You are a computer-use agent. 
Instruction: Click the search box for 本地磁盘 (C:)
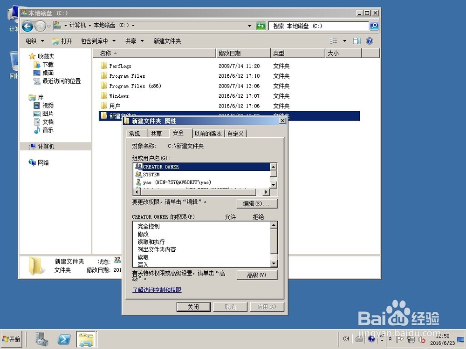(317, 25)
